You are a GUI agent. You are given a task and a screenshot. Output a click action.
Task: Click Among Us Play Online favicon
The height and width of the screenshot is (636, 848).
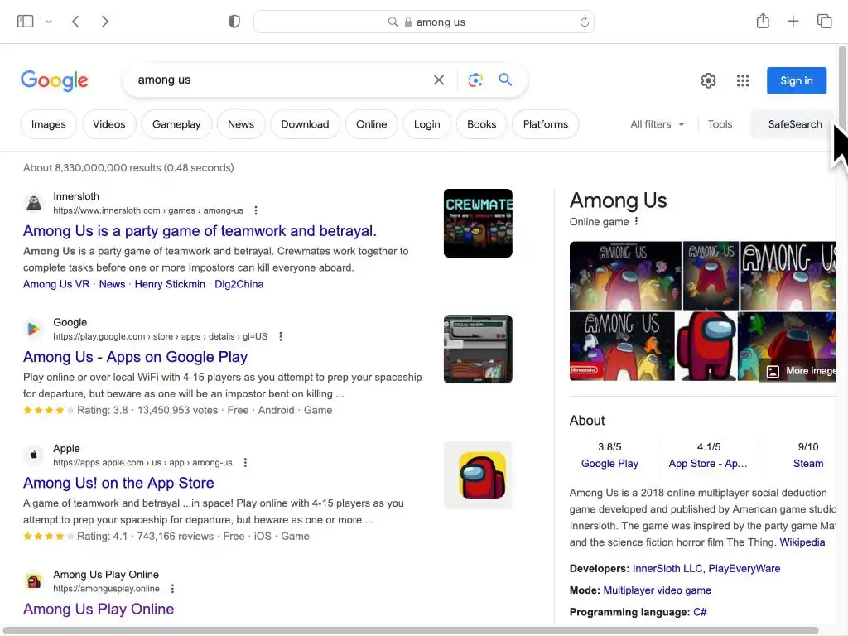(x=33, y=581)
